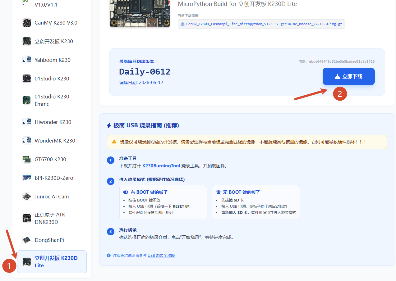Click chip icon for 无 BOOT 键的板子
Viewport: 396px width, 281px height.
[x=219, y=192]
